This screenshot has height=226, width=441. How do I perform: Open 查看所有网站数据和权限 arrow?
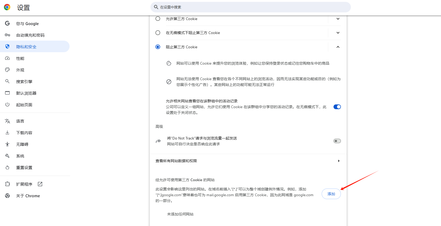(x=339, y=161)
